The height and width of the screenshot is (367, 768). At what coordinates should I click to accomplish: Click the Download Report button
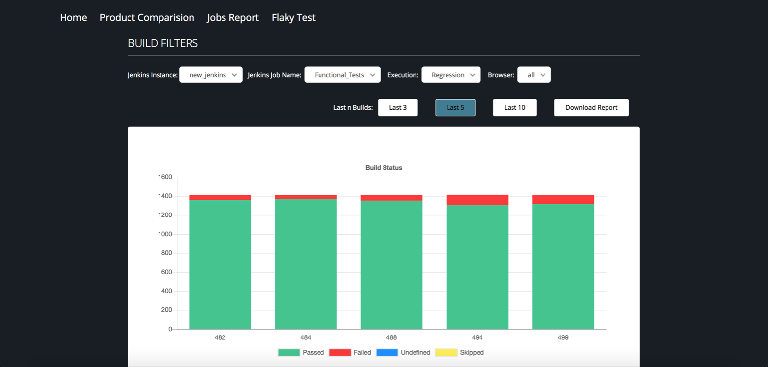coord(591,107)
